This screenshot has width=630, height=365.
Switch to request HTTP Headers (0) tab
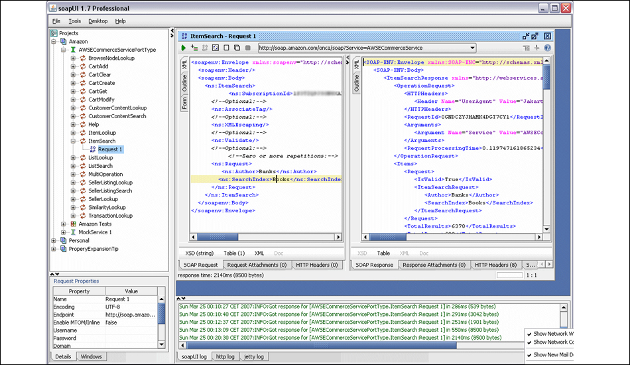click(x=317, y=265)
